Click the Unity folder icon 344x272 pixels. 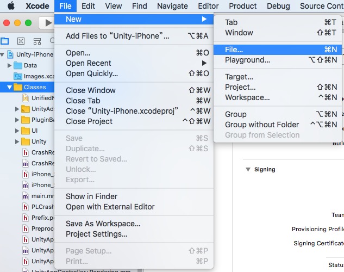pos(26,141)
